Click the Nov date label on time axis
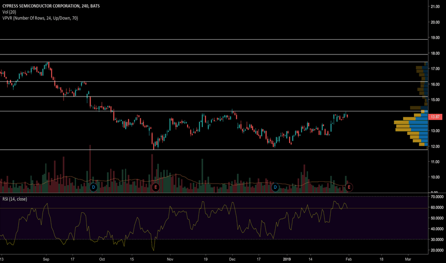Image resolution: width=446 pixels, height=263 pixels. tap(170, 259)
